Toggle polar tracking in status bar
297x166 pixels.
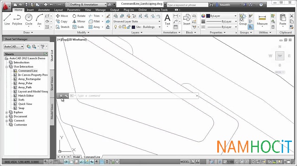(66, 162)
